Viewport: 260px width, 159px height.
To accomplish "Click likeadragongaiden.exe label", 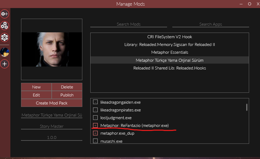I will click(120, 102).
